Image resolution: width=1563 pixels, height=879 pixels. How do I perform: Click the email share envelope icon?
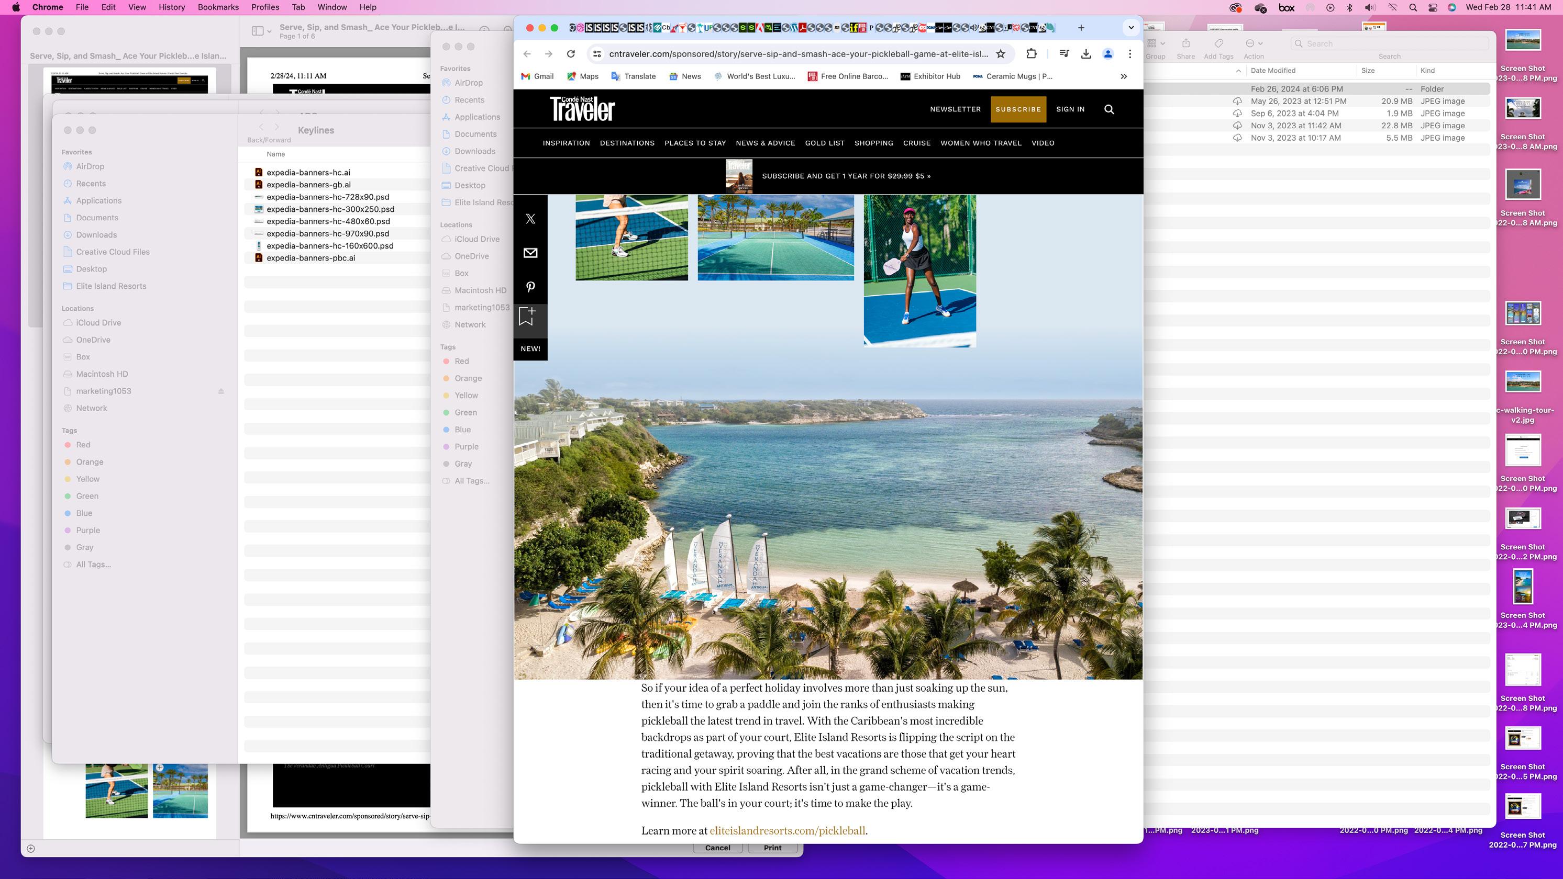click(x=530, y=253)
